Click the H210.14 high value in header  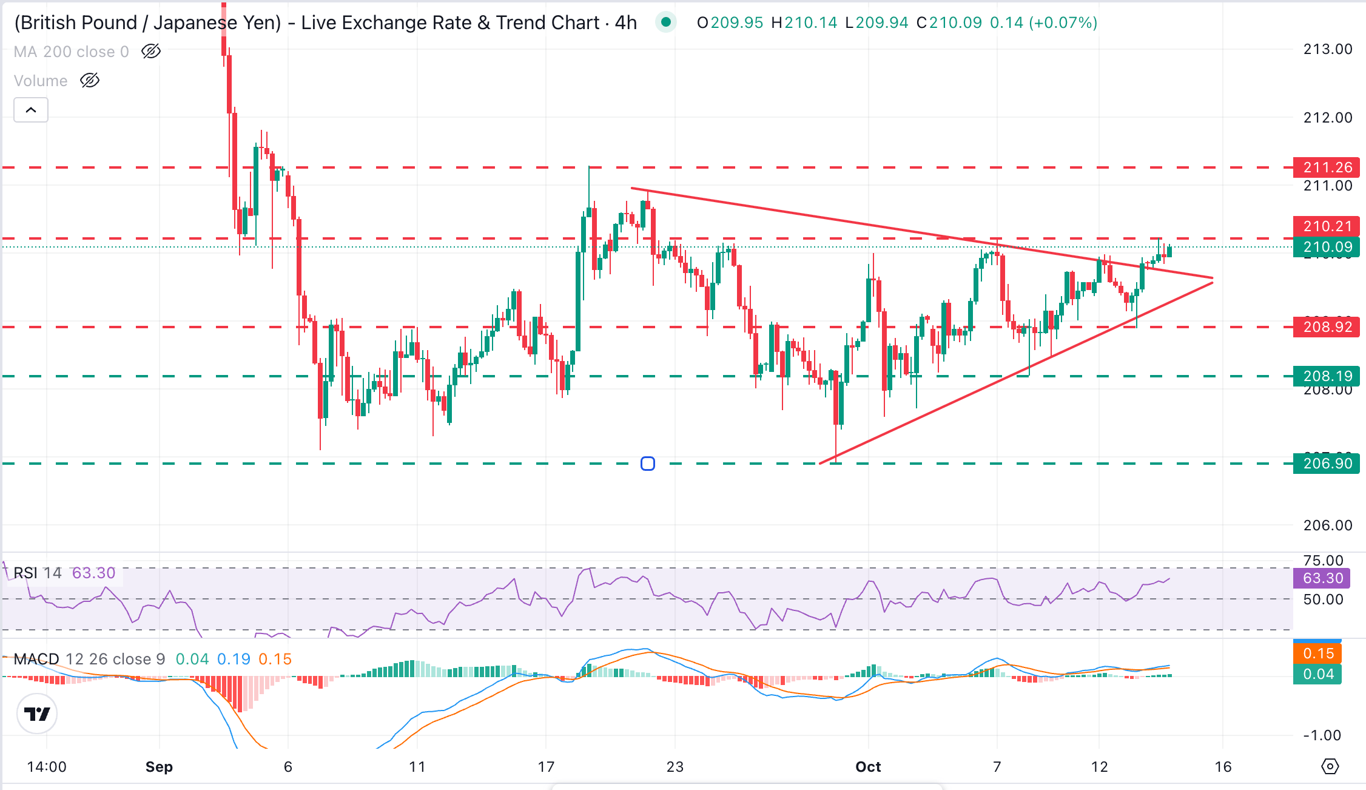pos(804,22)
